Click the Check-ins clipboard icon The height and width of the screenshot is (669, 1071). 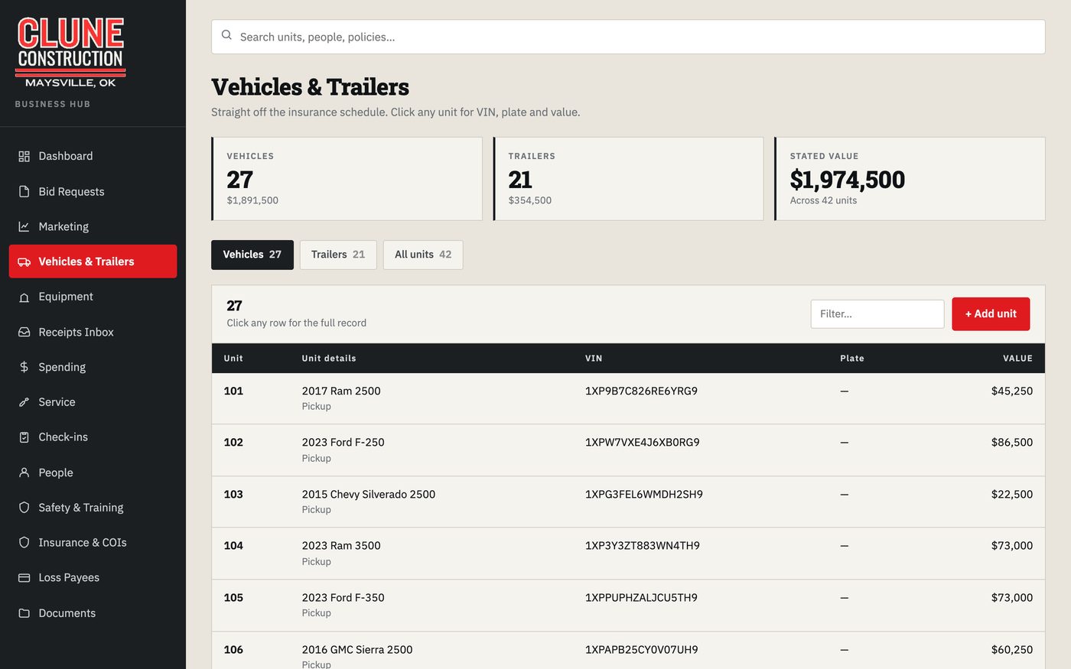(x=24, y=437)
